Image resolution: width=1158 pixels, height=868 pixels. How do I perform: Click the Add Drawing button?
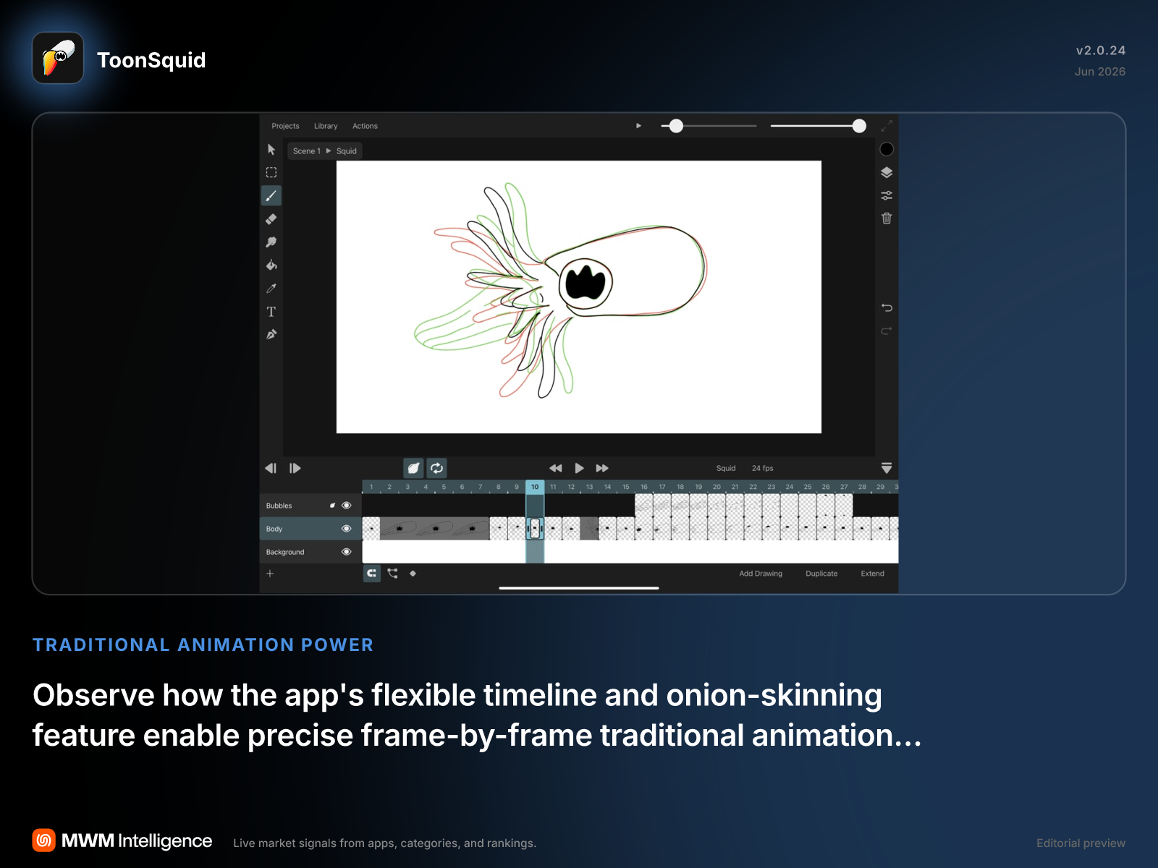pos(761,574)
